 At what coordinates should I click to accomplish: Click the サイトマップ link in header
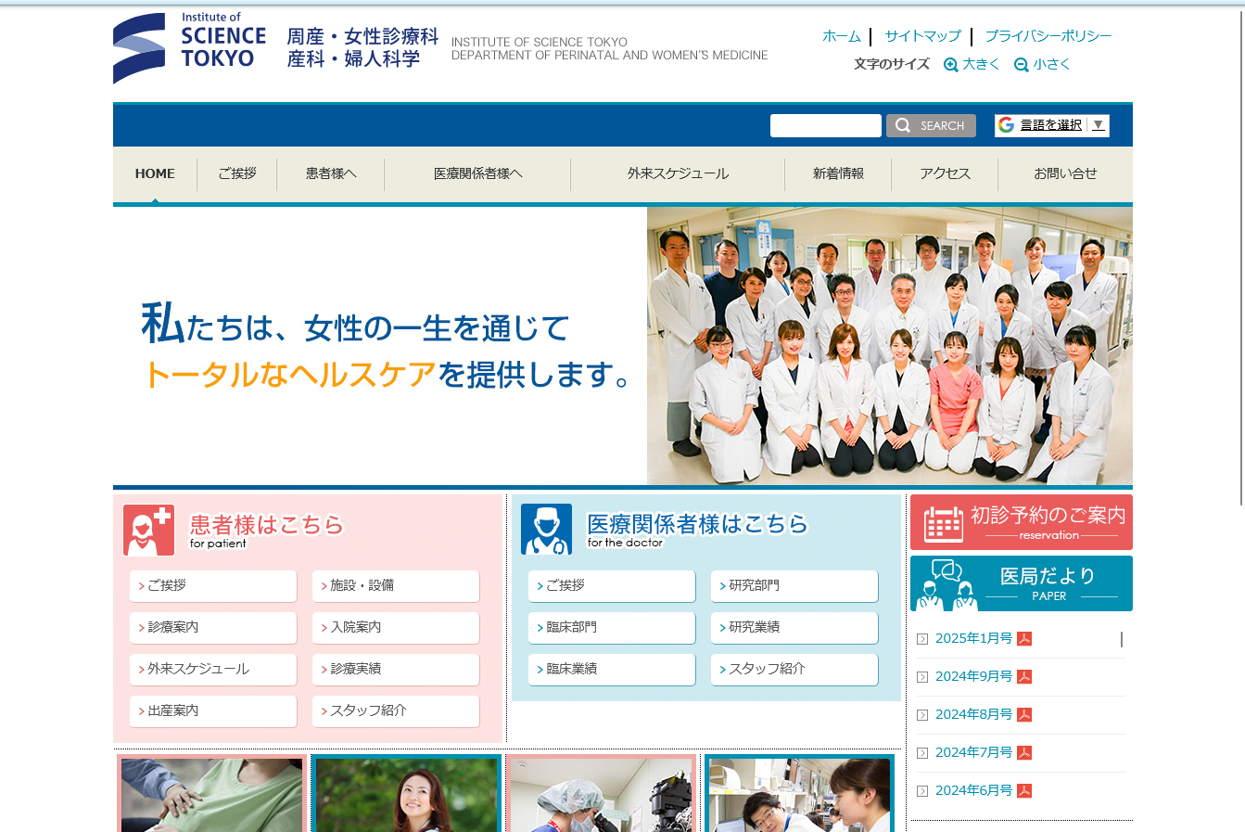pyautogui.click(x=922, y=36)
